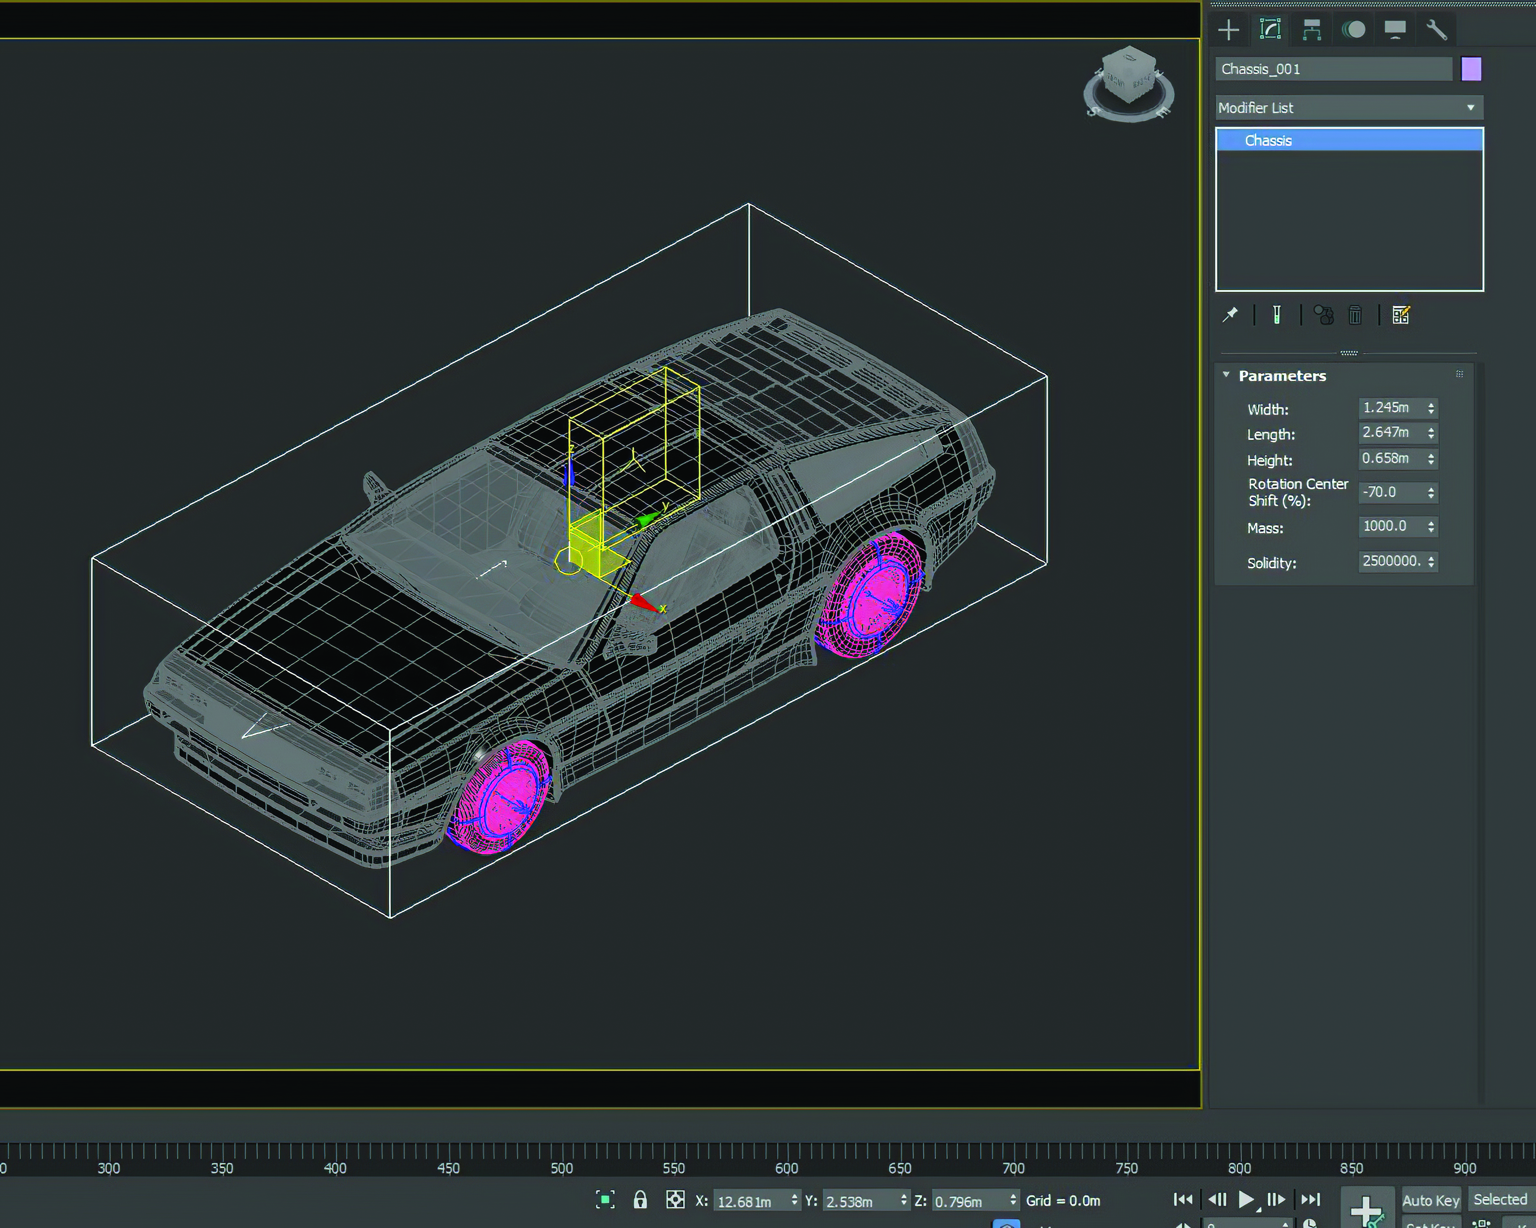Image resolution: width=1536 pixels, height=1228 pixels.
Task: Click the ViewCube navigation widget
Action: coord(1129,84)
